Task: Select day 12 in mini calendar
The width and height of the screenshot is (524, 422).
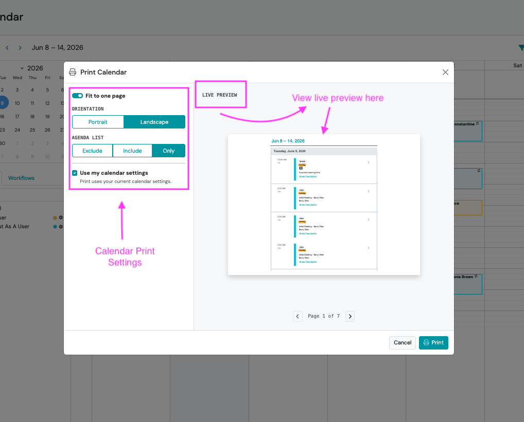Action: (x=47, y=103)
